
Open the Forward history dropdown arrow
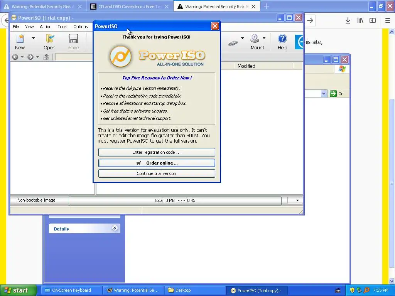[x=37, y=57]
